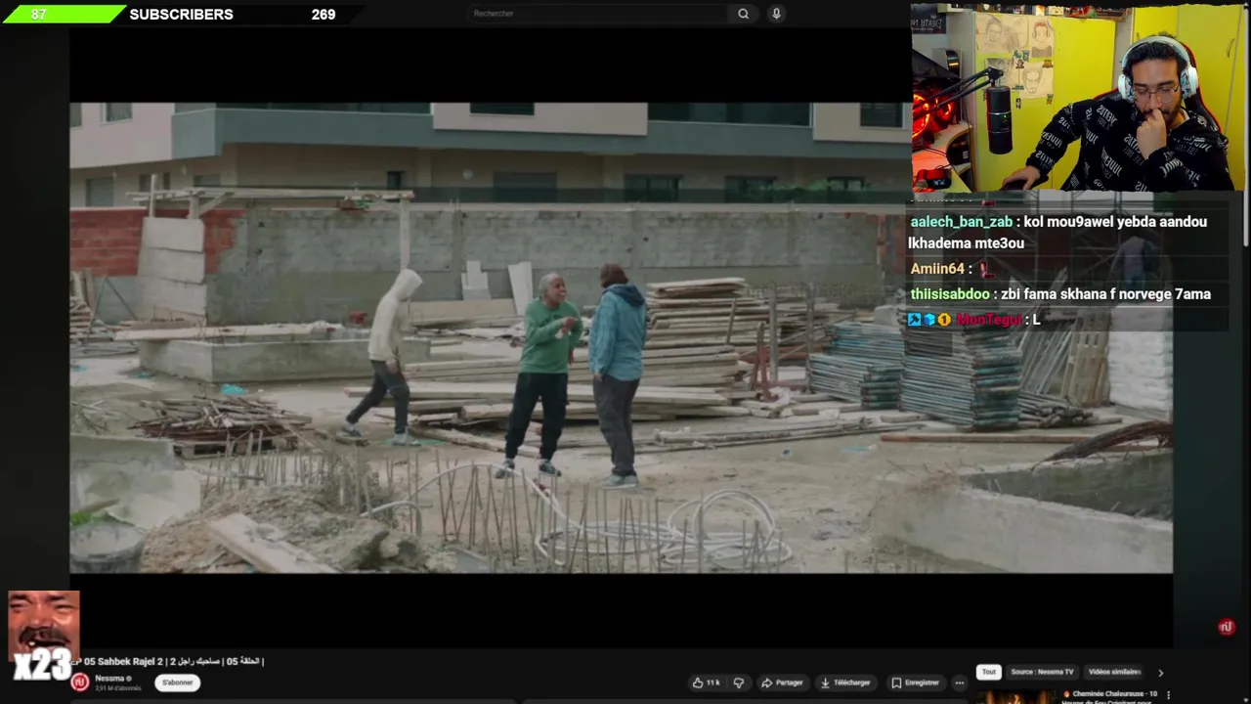Expand chips with next arrow

click(x=1160, y=673)
